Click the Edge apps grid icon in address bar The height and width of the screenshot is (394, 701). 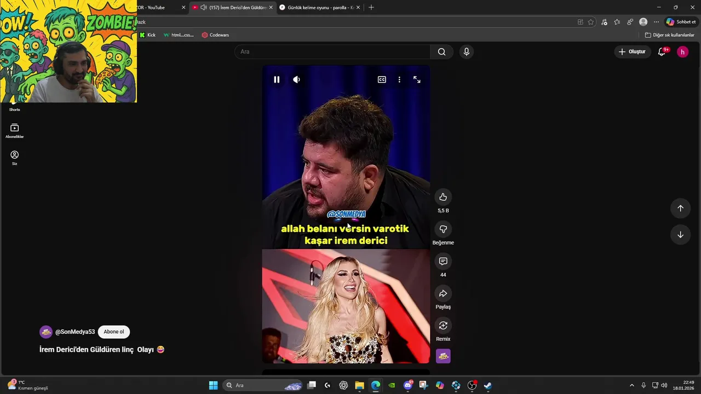[x=580, y=22]
